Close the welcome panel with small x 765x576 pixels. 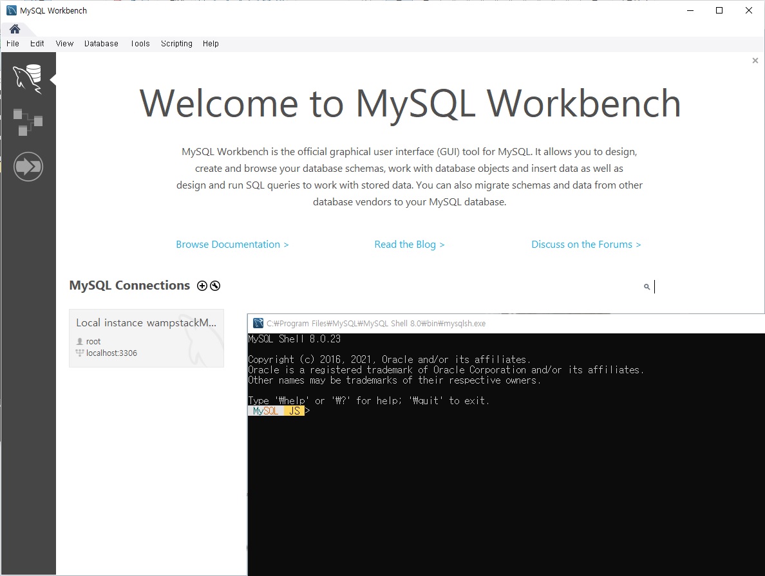pyautogui.click(x=755, y=60)
